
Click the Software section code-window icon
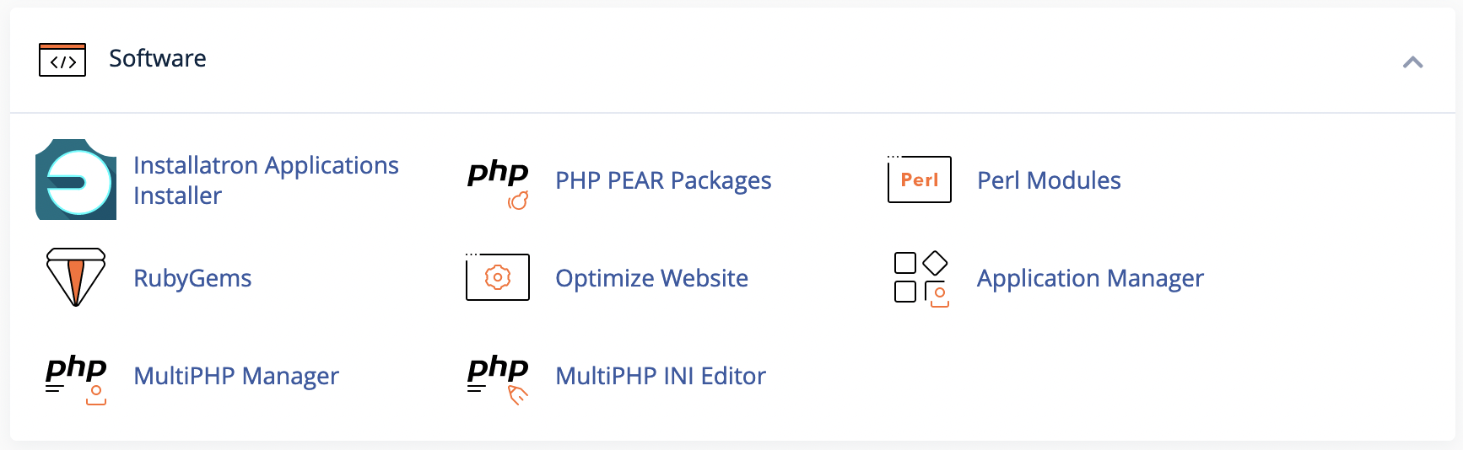(x=62, y=60)
